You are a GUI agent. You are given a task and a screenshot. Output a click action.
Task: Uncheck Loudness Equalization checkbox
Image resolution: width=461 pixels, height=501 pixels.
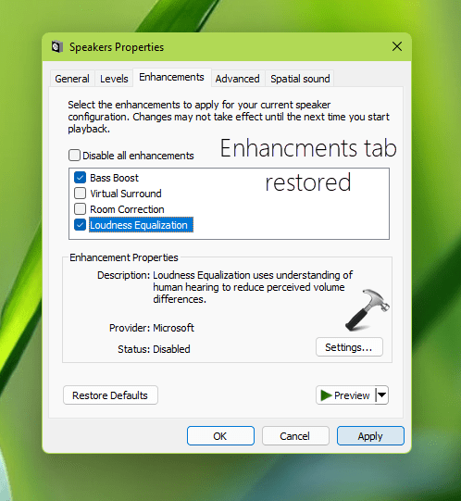click(x=80, y=225)
